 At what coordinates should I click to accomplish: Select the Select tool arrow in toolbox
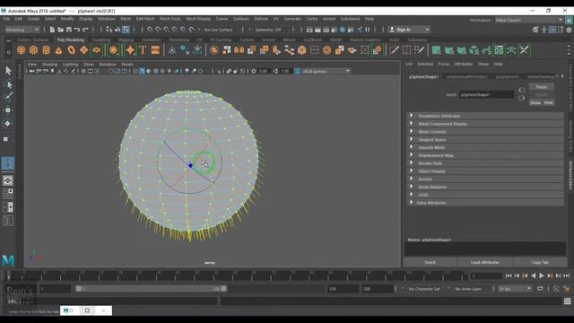pyautogui.click(x=8, y=70)
